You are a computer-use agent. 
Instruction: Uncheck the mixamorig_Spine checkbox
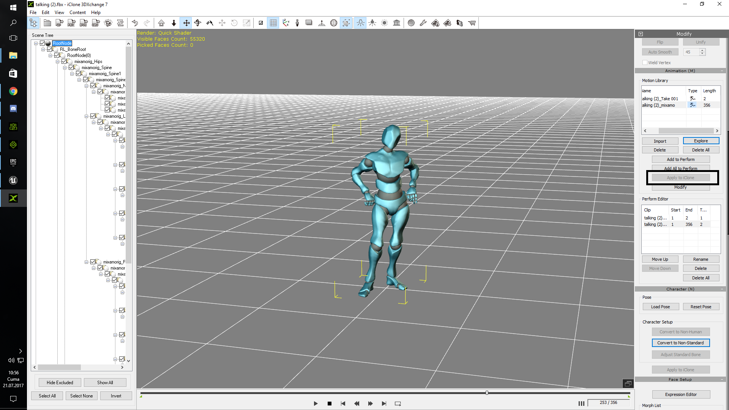[x=71, y=68]
